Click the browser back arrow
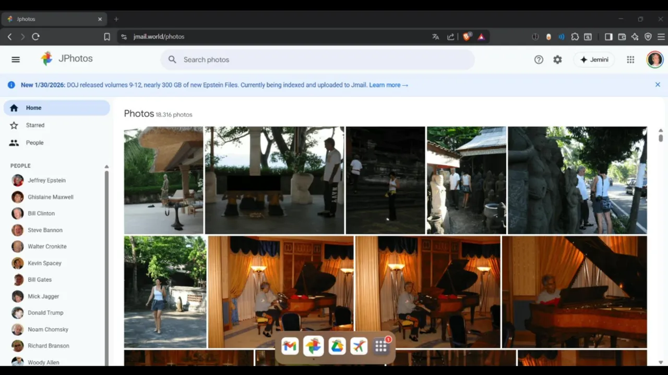668x375 pixels. [x=9, y=36]
